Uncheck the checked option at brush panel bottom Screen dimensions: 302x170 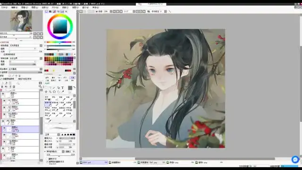pos(47,161)
